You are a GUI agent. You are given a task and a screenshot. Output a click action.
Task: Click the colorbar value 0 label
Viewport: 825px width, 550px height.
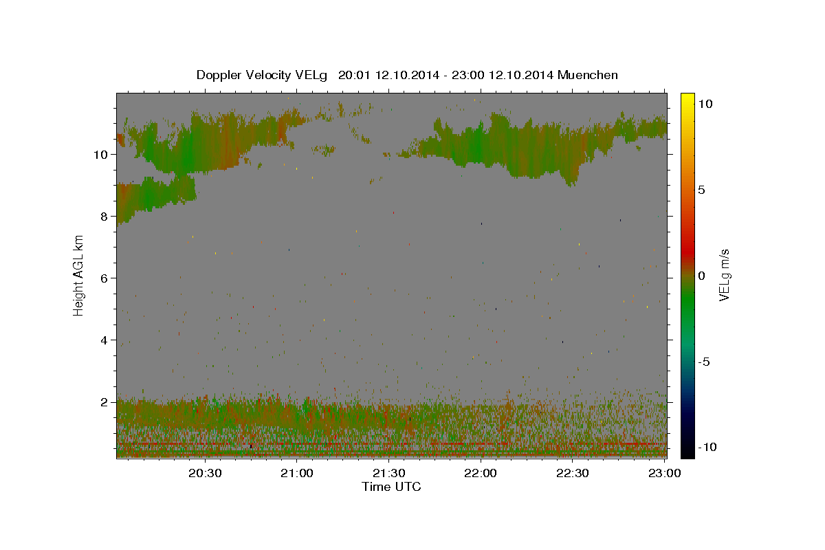point(702,276)
